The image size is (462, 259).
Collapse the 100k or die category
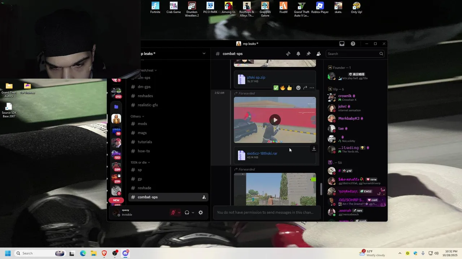pos(140,163)
